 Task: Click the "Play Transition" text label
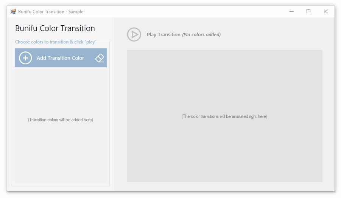coord(163,34)
